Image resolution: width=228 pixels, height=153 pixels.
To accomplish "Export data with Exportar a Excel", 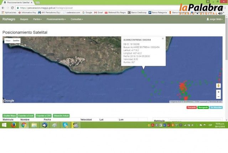I will (26, 116).
